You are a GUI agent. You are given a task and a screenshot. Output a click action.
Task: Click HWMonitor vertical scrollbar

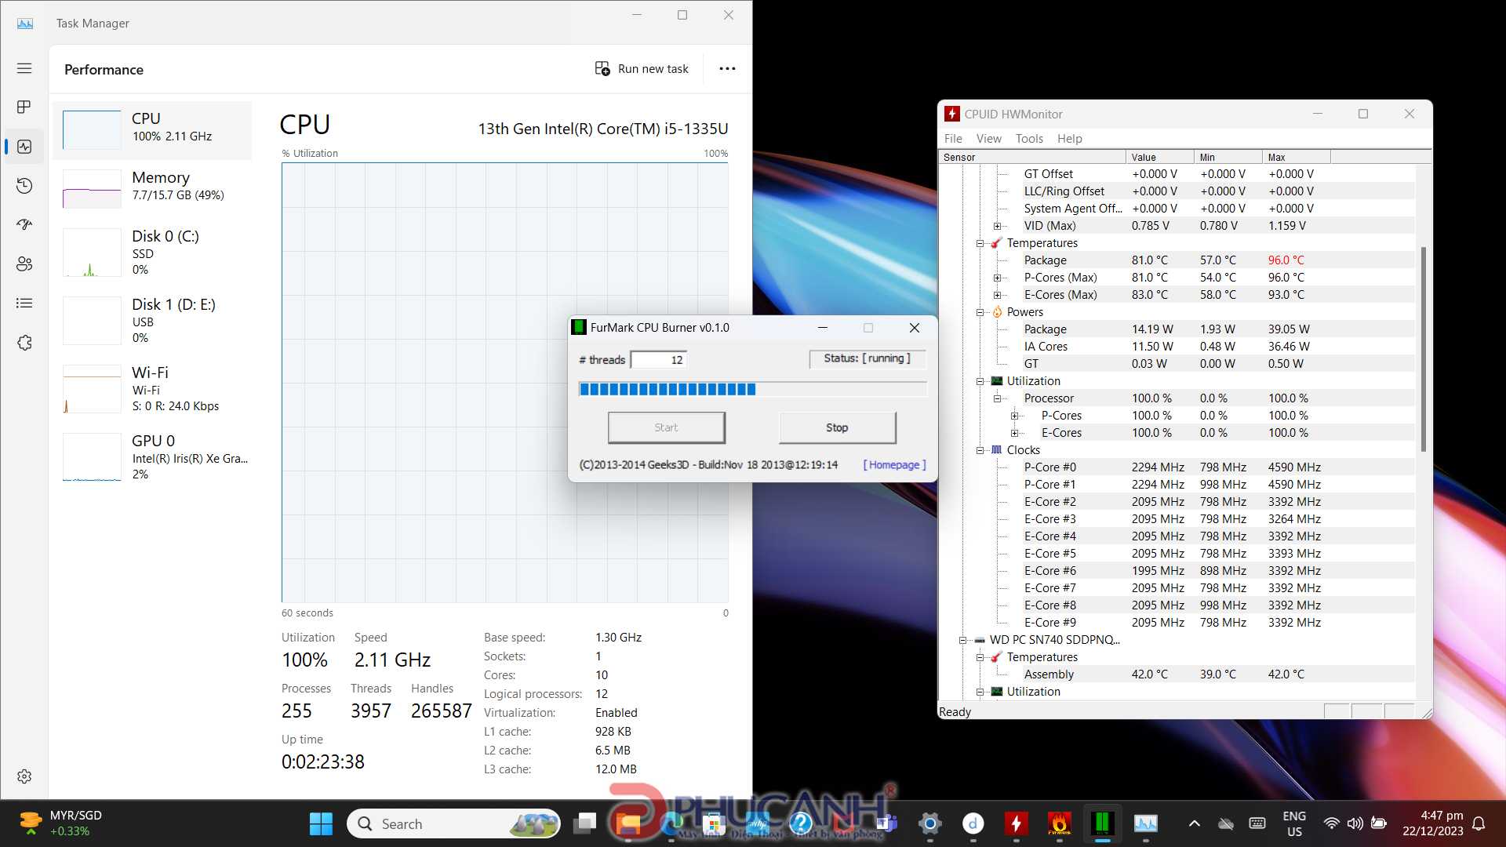[1424, 349]
